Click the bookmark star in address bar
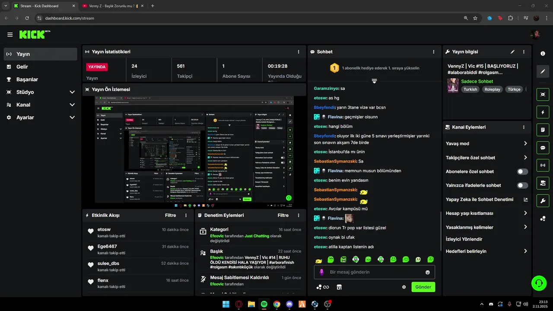 coord(475,18)
